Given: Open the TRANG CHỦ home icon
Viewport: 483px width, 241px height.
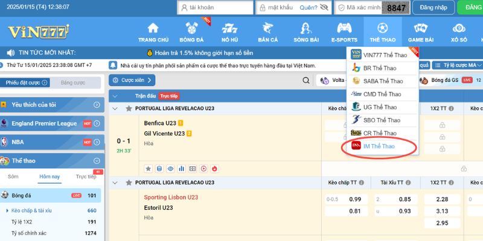Looking at the screenshot, I should 153,28.
